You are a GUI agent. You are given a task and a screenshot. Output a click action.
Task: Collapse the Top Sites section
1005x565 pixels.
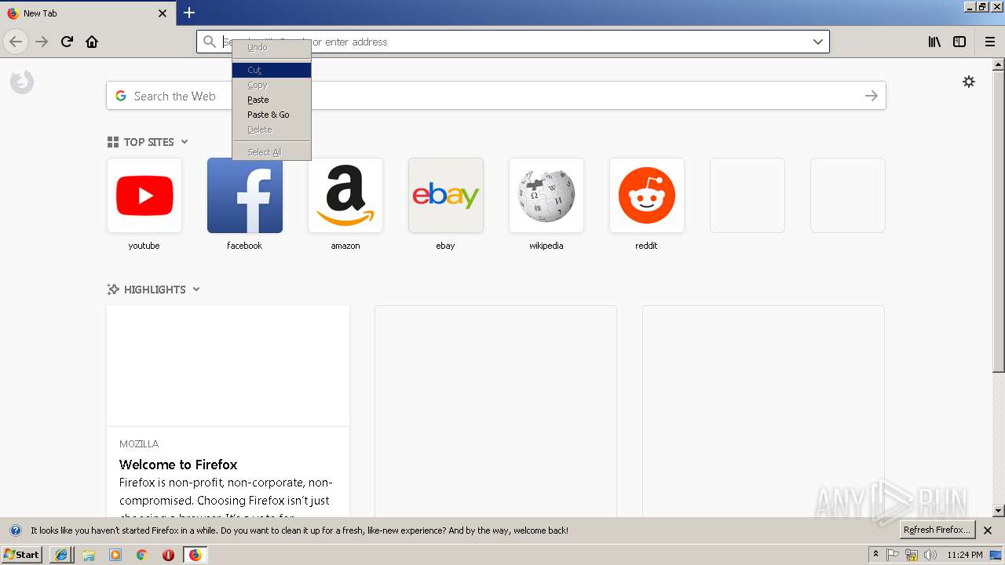(x=185, y=142)
